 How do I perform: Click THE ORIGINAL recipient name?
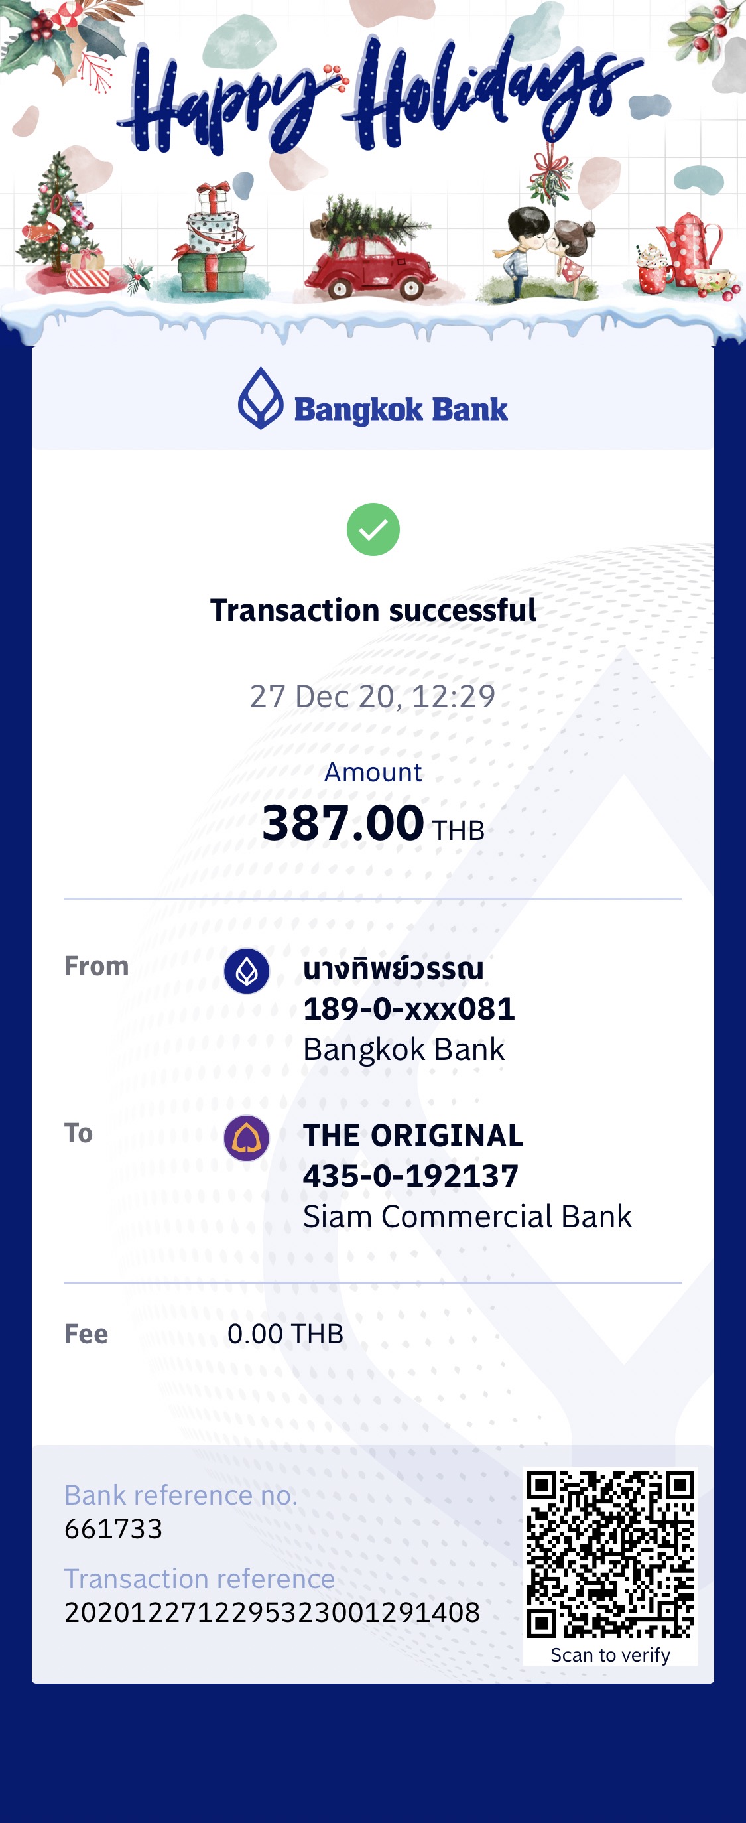[413, 1135]
